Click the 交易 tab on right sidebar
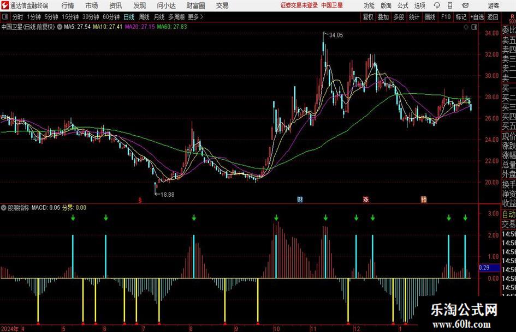 click(509, 224)
